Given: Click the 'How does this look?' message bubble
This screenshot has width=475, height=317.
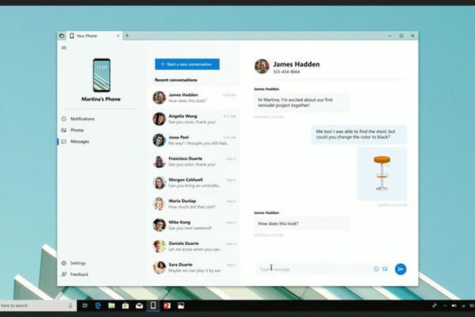Looking at the screenshot, I should (302, 223).
